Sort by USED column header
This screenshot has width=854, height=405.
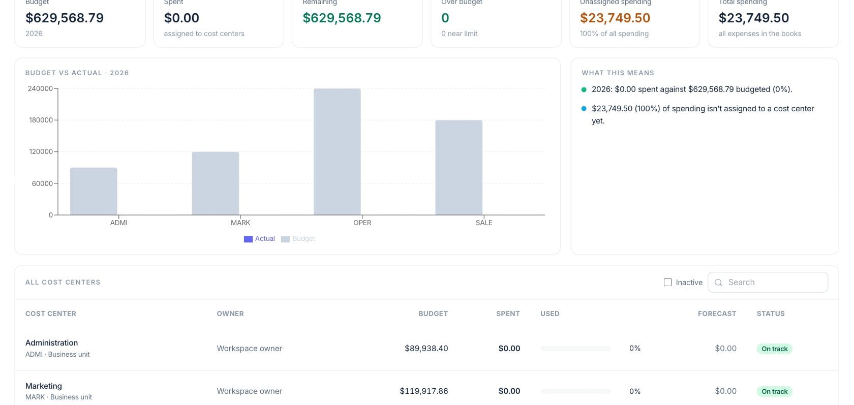click(x=550, y=314)
